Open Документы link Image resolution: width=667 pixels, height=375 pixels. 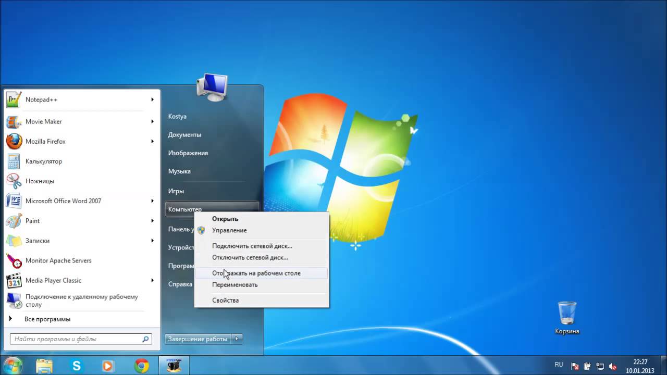(184, 135)
